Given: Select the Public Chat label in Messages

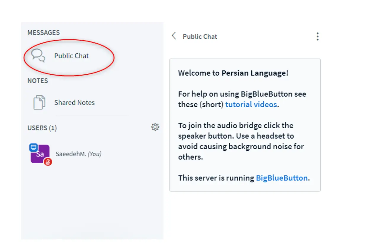Looking at the screenshot, I should point(71,56).
